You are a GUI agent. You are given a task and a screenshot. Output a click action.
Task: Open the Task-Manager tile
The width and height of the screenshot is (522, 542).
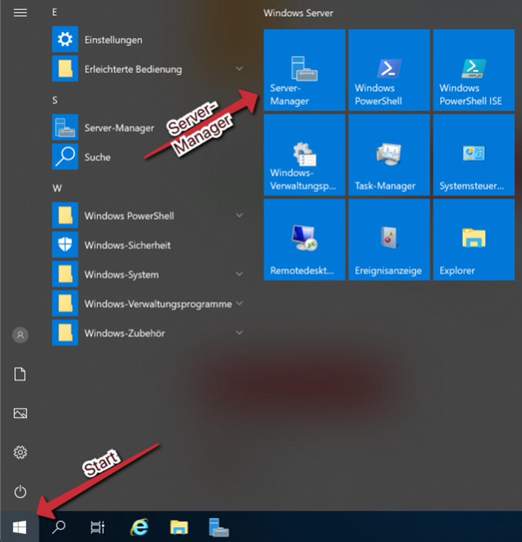pos(389,155)
